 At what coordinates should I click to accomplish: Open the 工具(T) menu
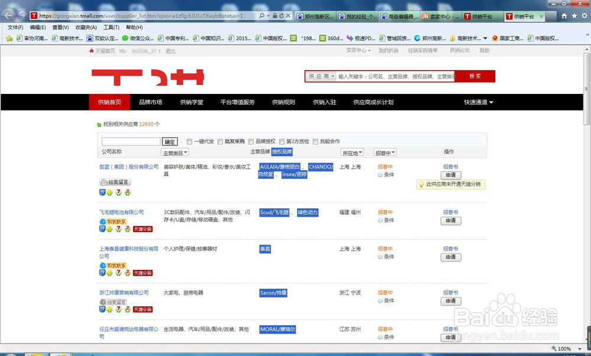111,28
